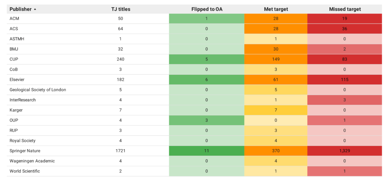
Task: Sort by Flipped to OA column header
Action: coord(207,9)
